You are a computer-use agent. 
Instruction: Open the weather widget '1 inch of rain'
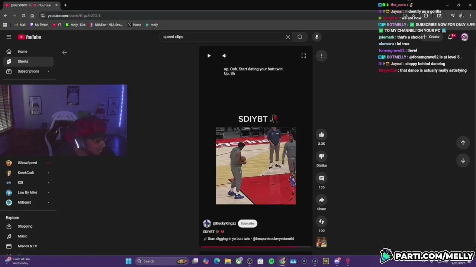(18, 261)
